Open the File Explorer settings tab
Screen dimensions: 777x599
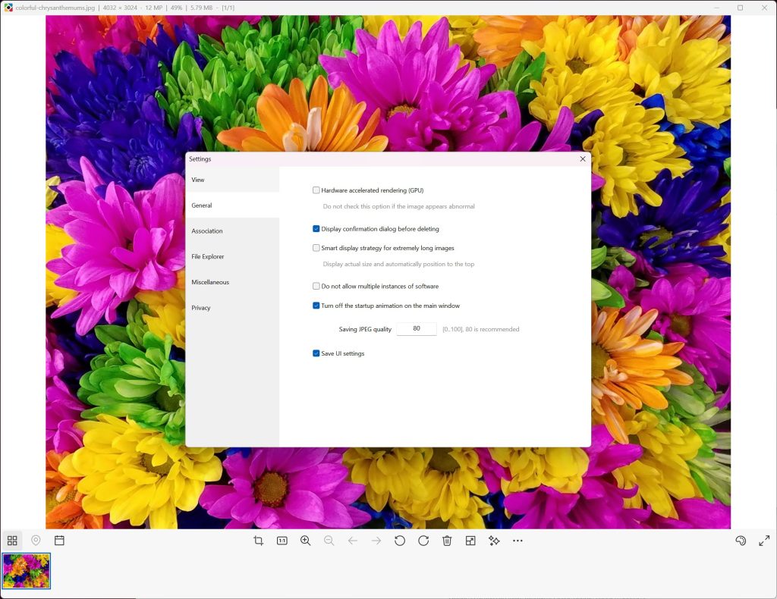[x=232, y=256]
